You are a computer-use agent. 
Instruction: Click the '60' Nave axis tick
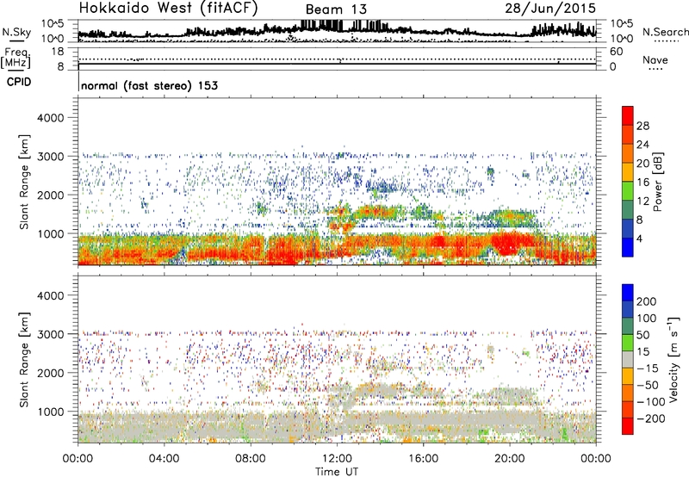[x=616, y=52]
